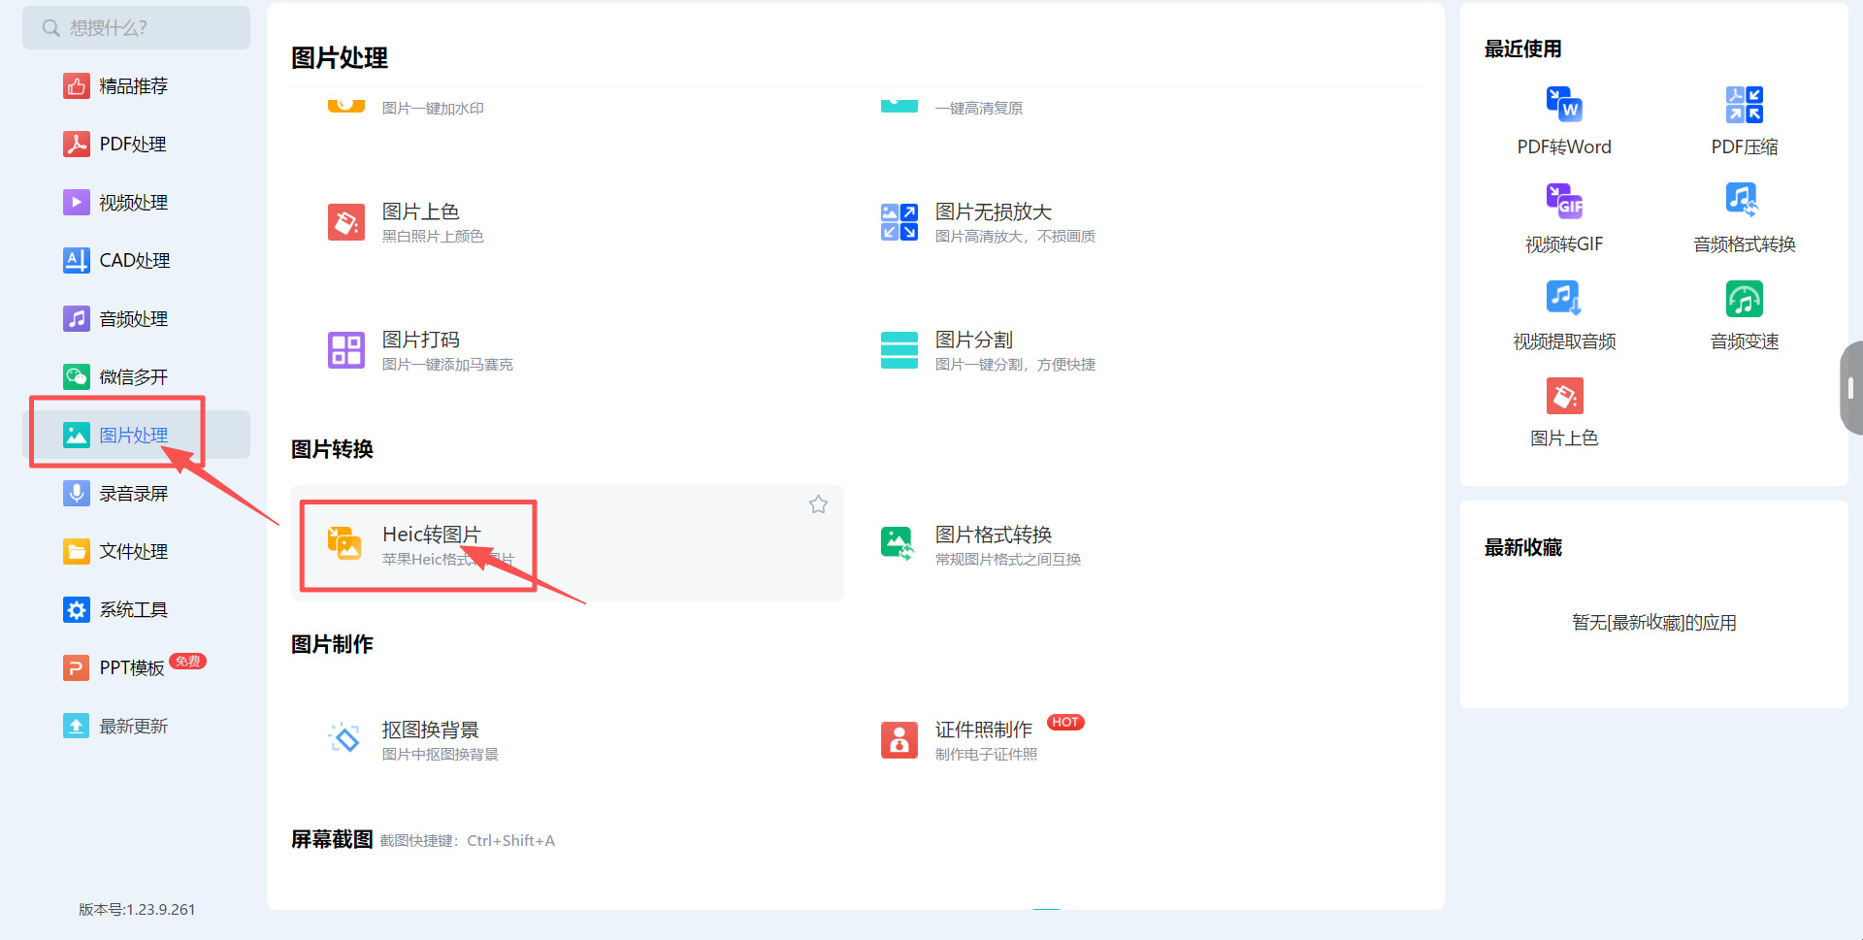Click the 图片分割 split tool icon
The height and width of the screenshot is (940, 1863).
899,350
